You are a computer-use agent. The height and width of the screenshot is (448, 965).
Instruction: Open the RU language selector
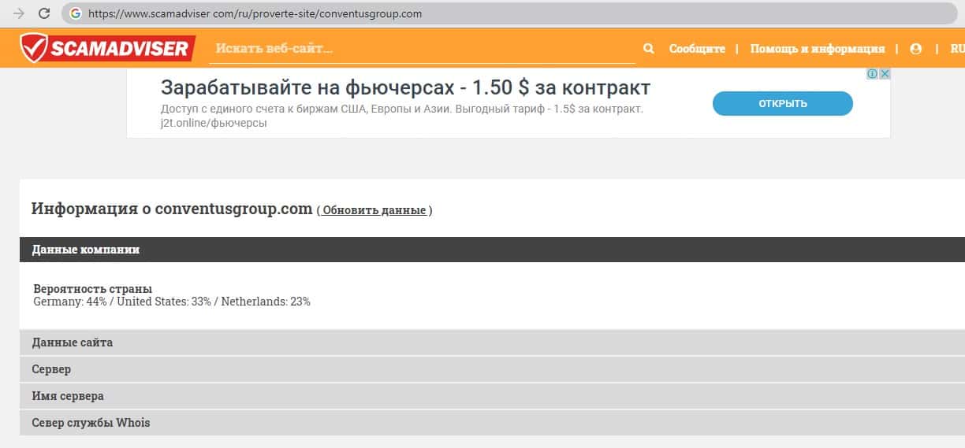pyautogui.click(x=957, y=49)
